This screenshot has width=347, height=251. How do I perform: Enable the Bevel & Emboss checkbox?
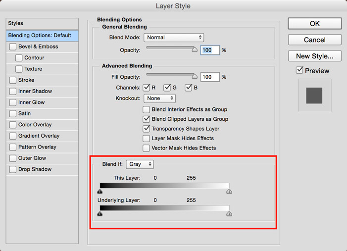[13, 47]
